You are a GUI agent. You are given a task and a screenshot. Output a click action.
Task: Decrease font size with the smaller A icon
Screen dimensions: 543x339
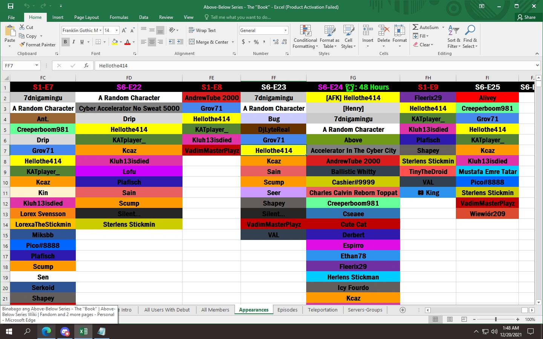[132, 30]
